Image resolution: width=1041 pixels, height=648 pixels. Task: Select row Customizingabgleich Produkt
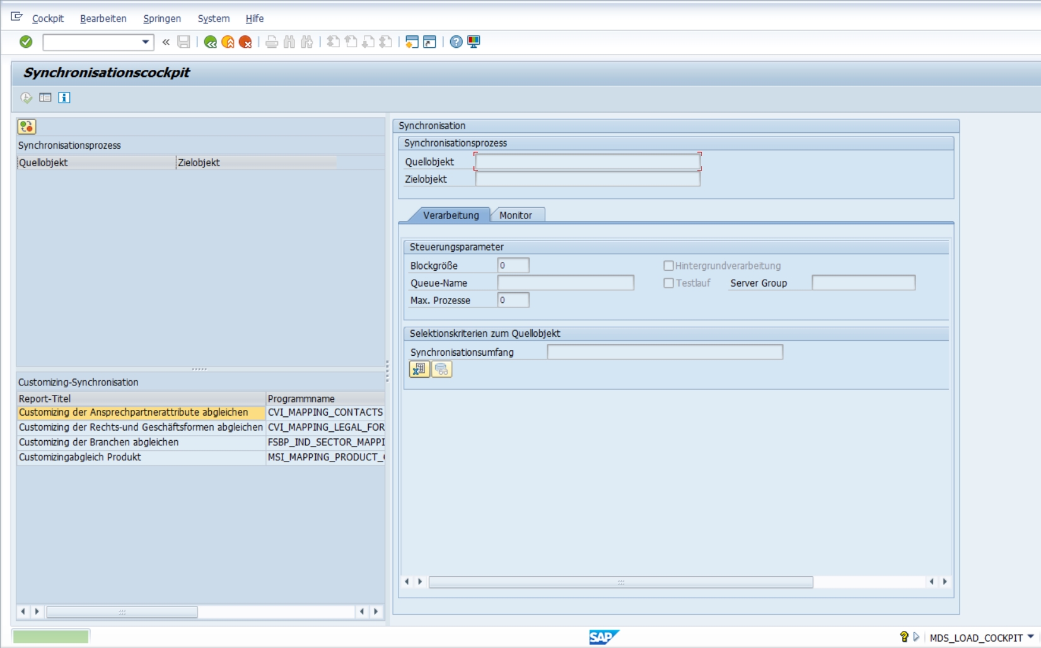[x=141, y=457]
